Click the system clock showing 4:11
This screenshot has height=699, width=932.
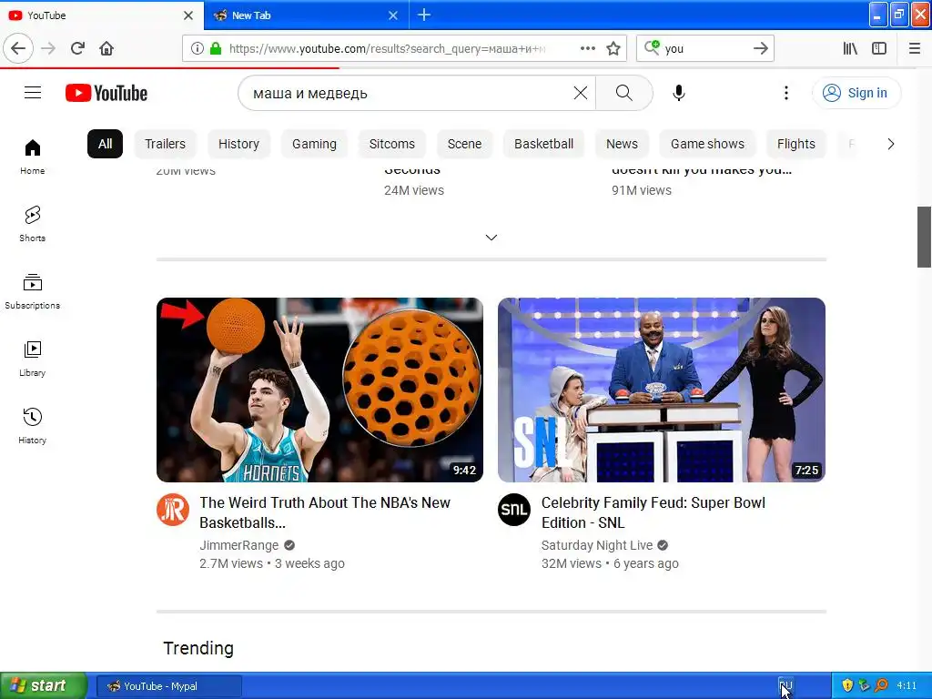(x=907, y=685)
